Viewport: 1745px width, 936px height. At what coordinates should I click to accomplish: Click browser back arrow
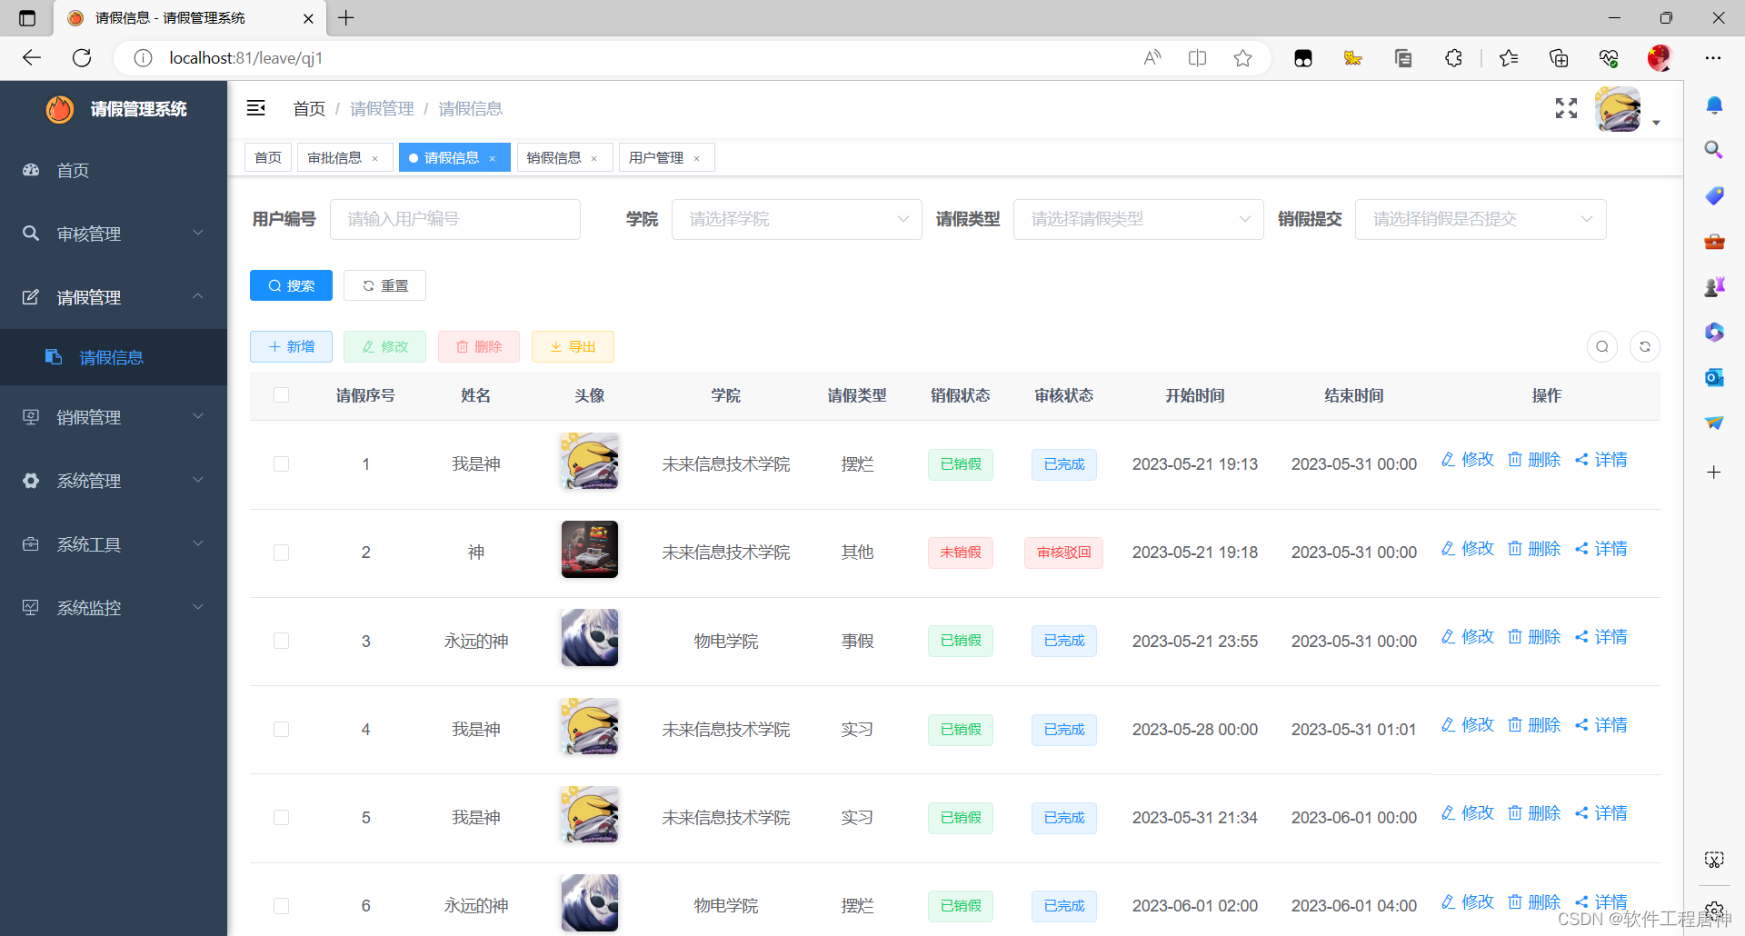(x=32, y=58)
